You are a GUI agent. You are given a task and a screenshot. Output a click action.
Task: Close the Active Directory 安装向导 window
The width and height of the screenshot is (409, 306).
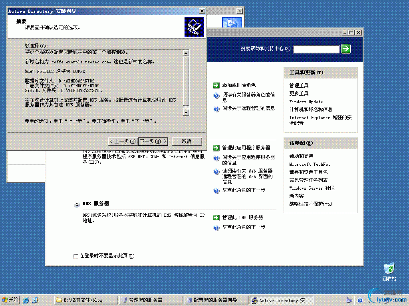click(x=202, y=11)
